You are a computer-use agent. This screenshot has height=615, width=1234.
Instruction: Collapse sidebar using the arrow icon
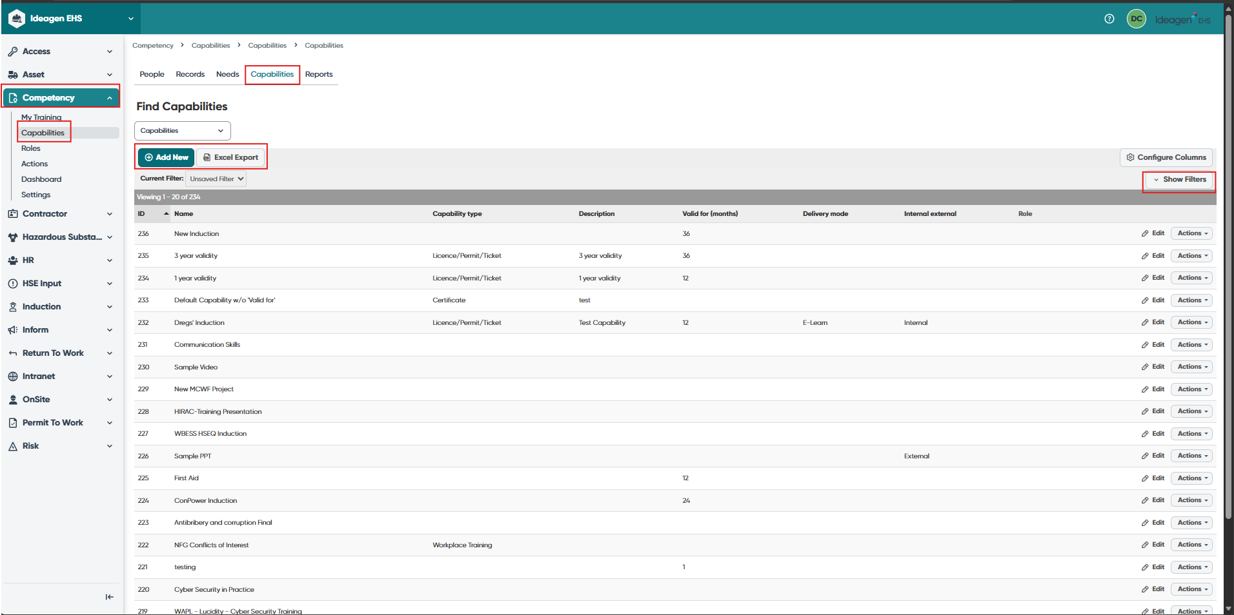[109, 597]
